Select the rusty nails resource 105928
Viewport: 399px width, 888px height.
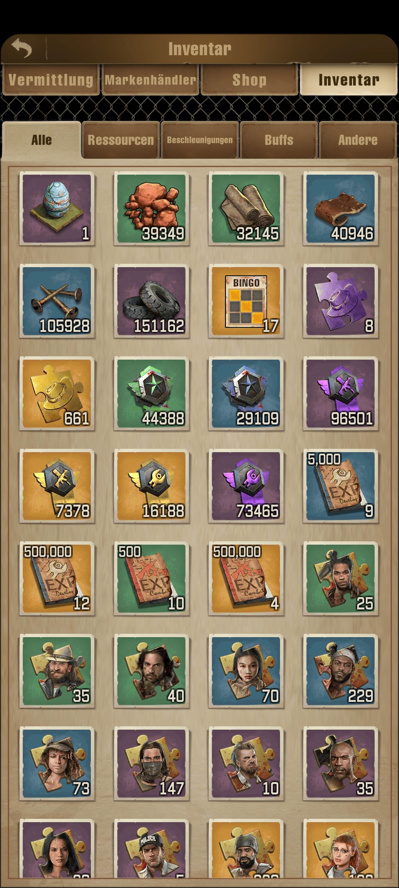57,301
